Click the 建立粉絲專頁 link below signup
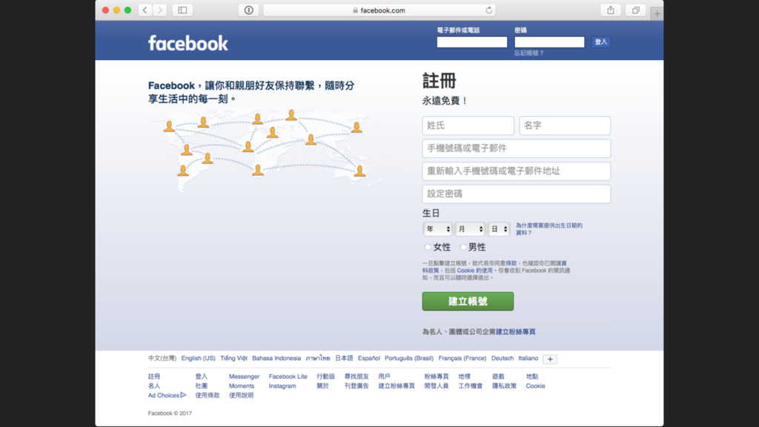 (516, 331)
